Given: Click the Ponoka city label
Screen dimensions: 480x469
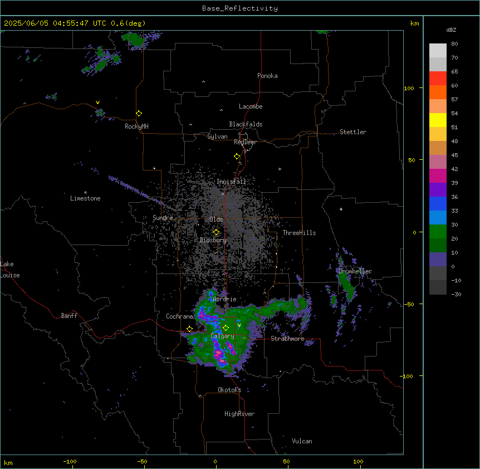Looking at the screenshot, I should (267, 76).
